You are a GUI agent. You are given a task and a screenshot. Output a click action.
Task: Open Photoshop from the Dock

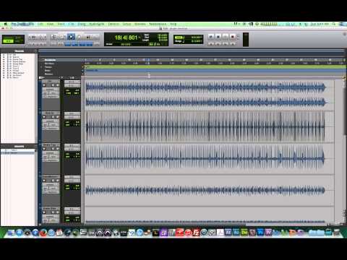260,233
